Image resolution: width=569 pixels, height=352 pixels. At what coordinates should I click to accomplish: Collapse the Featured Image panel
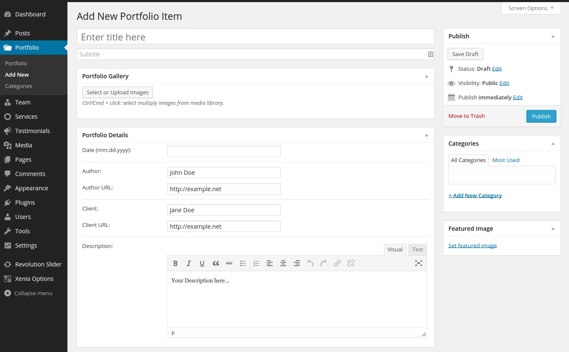click(x=553, y=229)
